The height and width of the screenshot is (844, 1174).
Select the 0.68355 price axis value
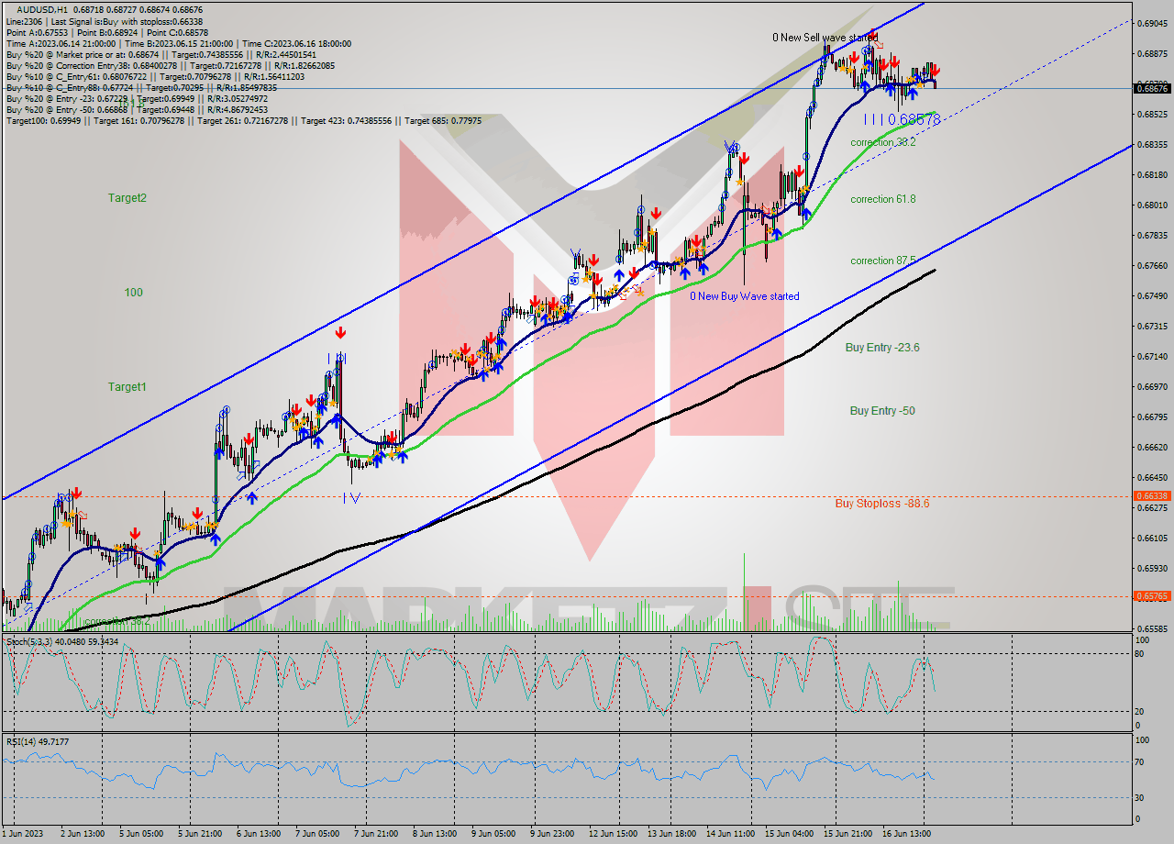coord(1152,144)
